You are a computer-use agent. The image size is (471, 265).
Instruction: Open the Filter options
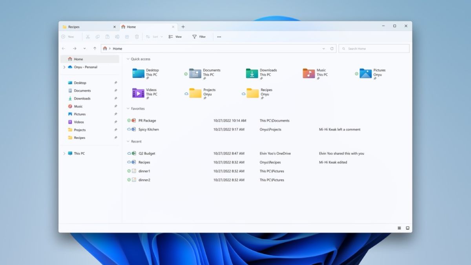pos(199,37)
